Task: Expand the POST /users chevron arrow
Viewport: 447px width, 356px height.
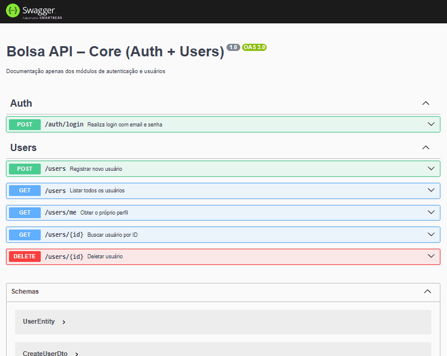Action: click(x=431, y=168)
